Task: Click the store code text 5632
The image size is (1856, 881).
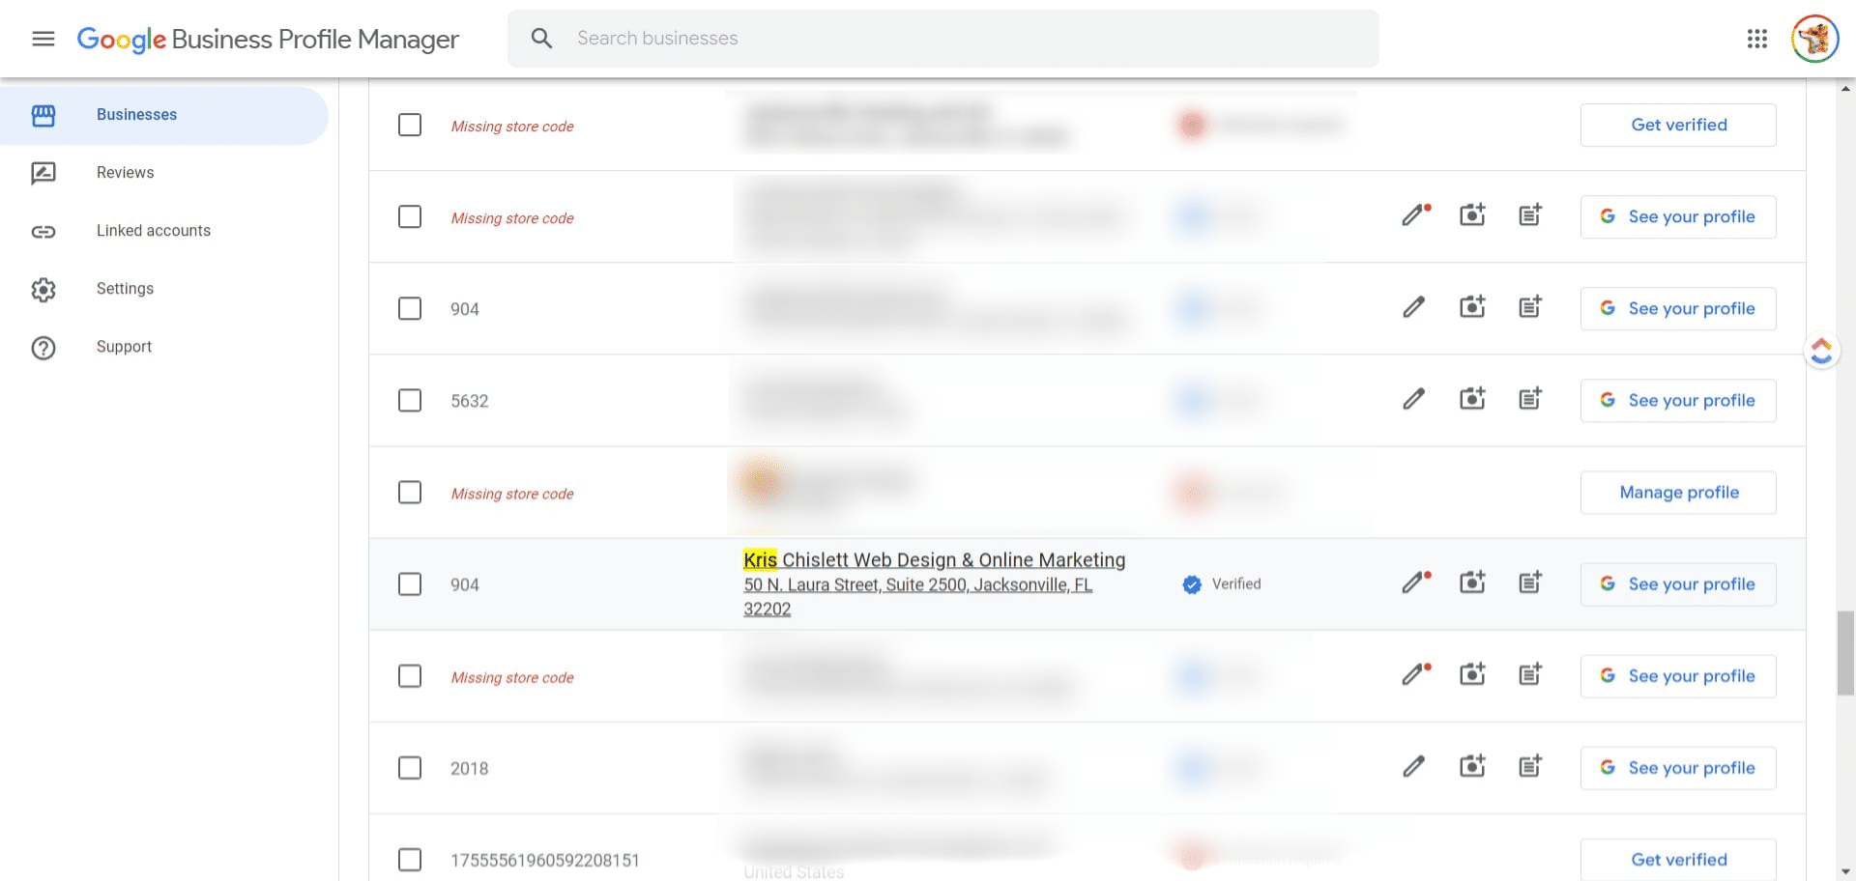Action: coord(470,401)
